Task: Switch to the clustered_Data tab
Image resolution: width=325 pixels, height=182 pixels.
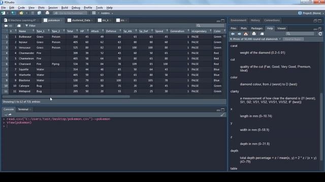Action: pos(81,20)
